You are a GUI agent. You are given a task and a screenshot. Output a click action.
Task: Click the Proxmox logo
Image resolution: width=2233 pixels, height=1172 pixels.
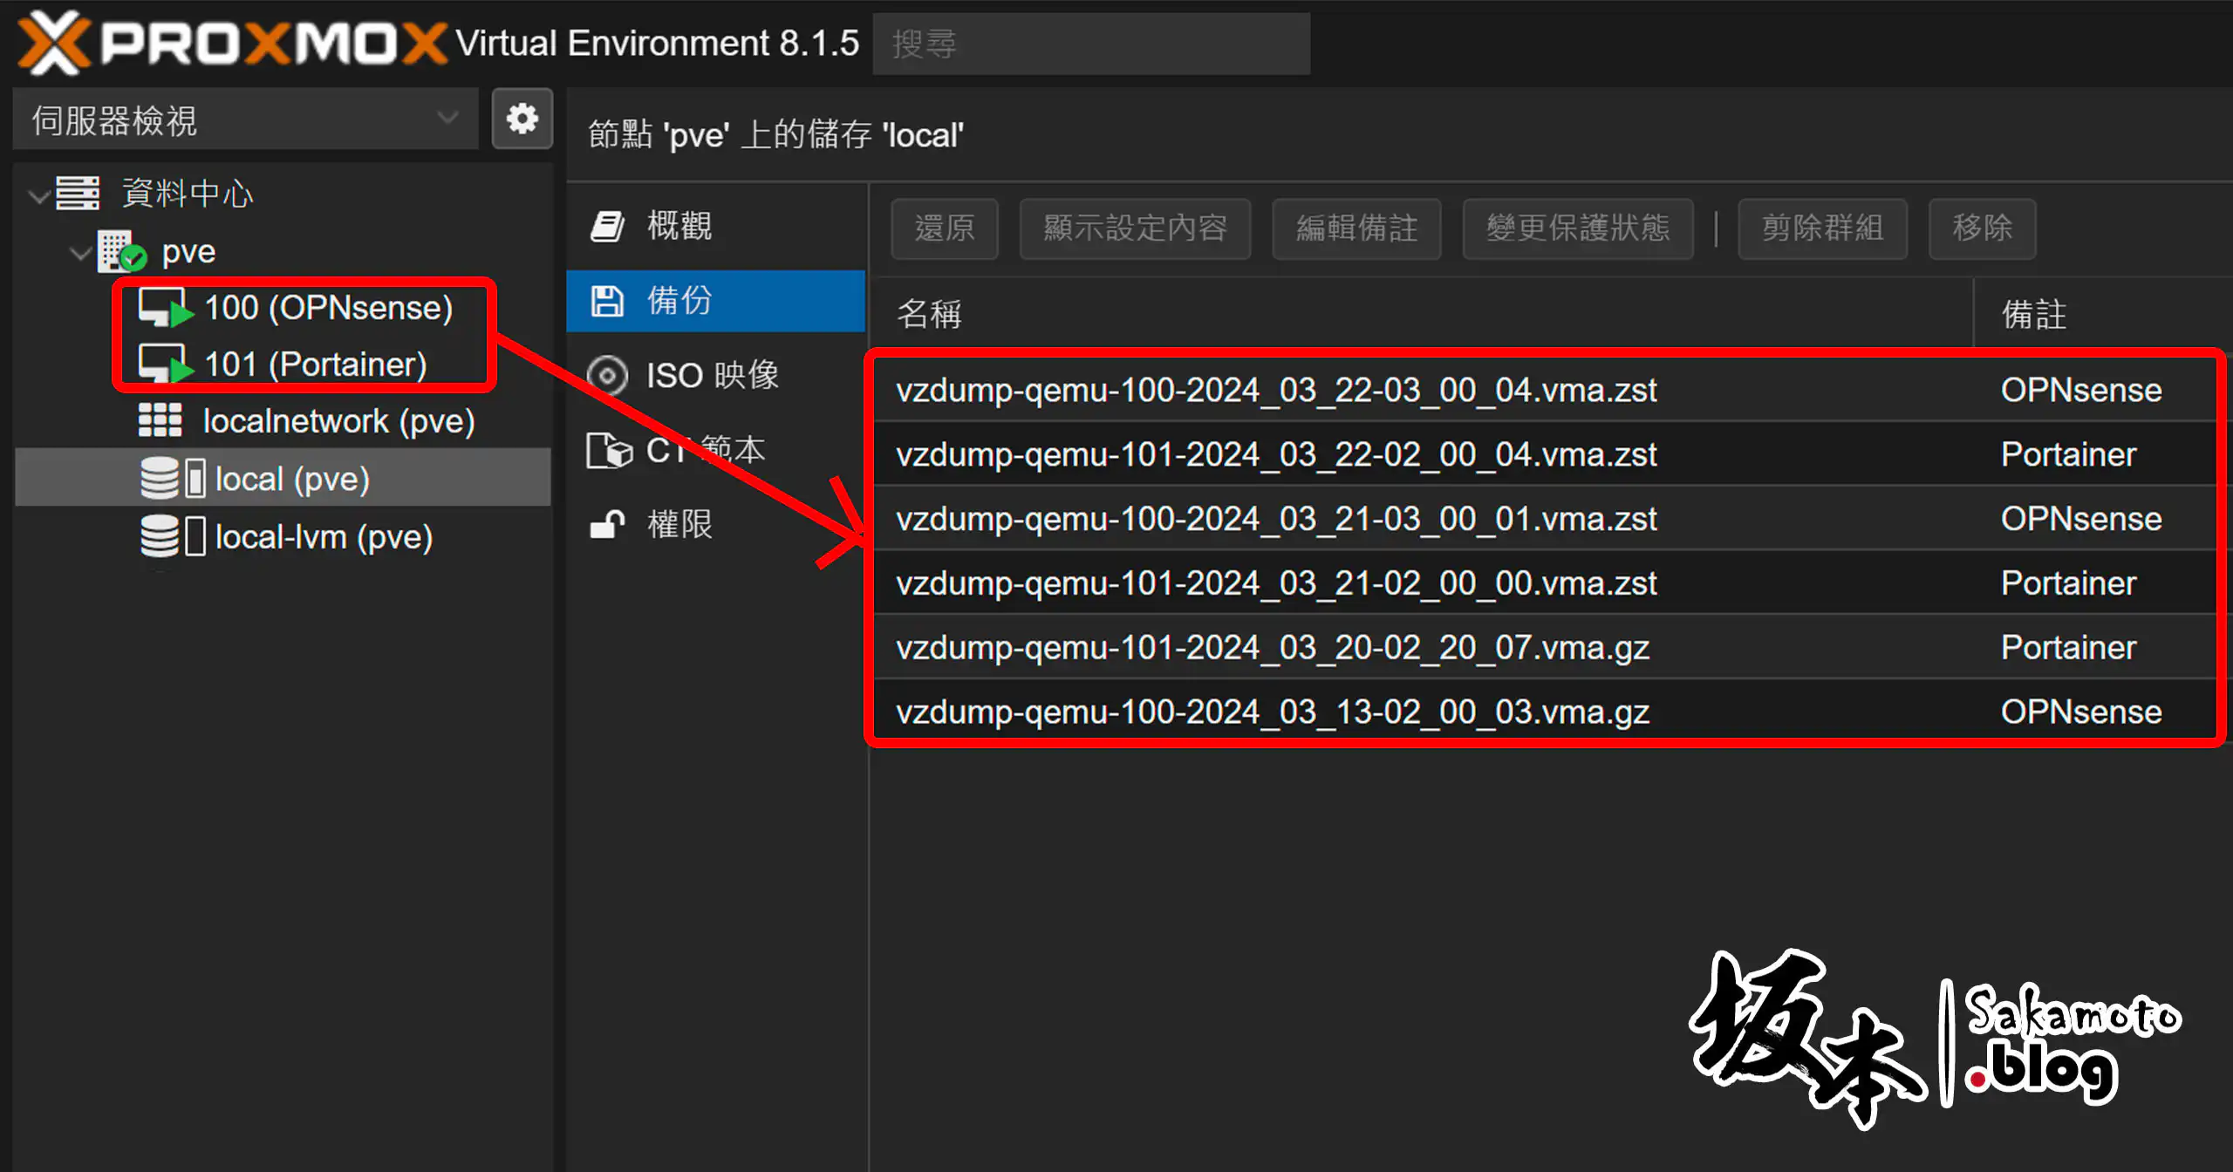(x=231, y=42)
